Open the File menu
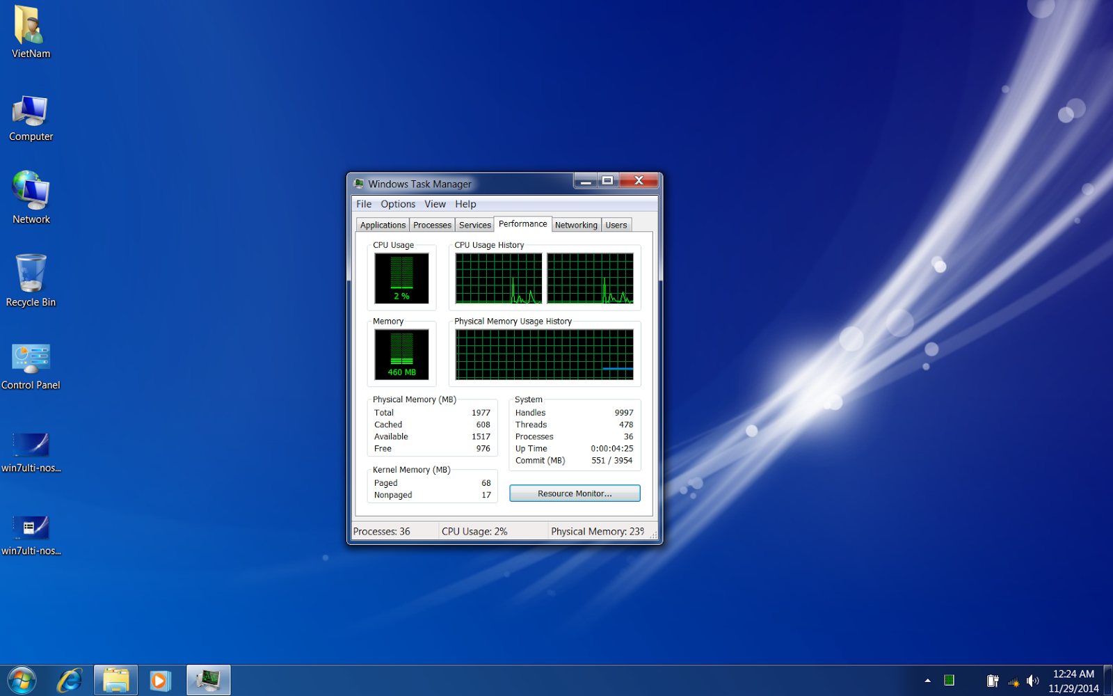 point(364,204)
